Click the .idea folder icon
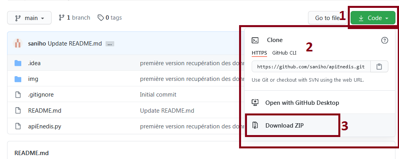 pos(18,63)
